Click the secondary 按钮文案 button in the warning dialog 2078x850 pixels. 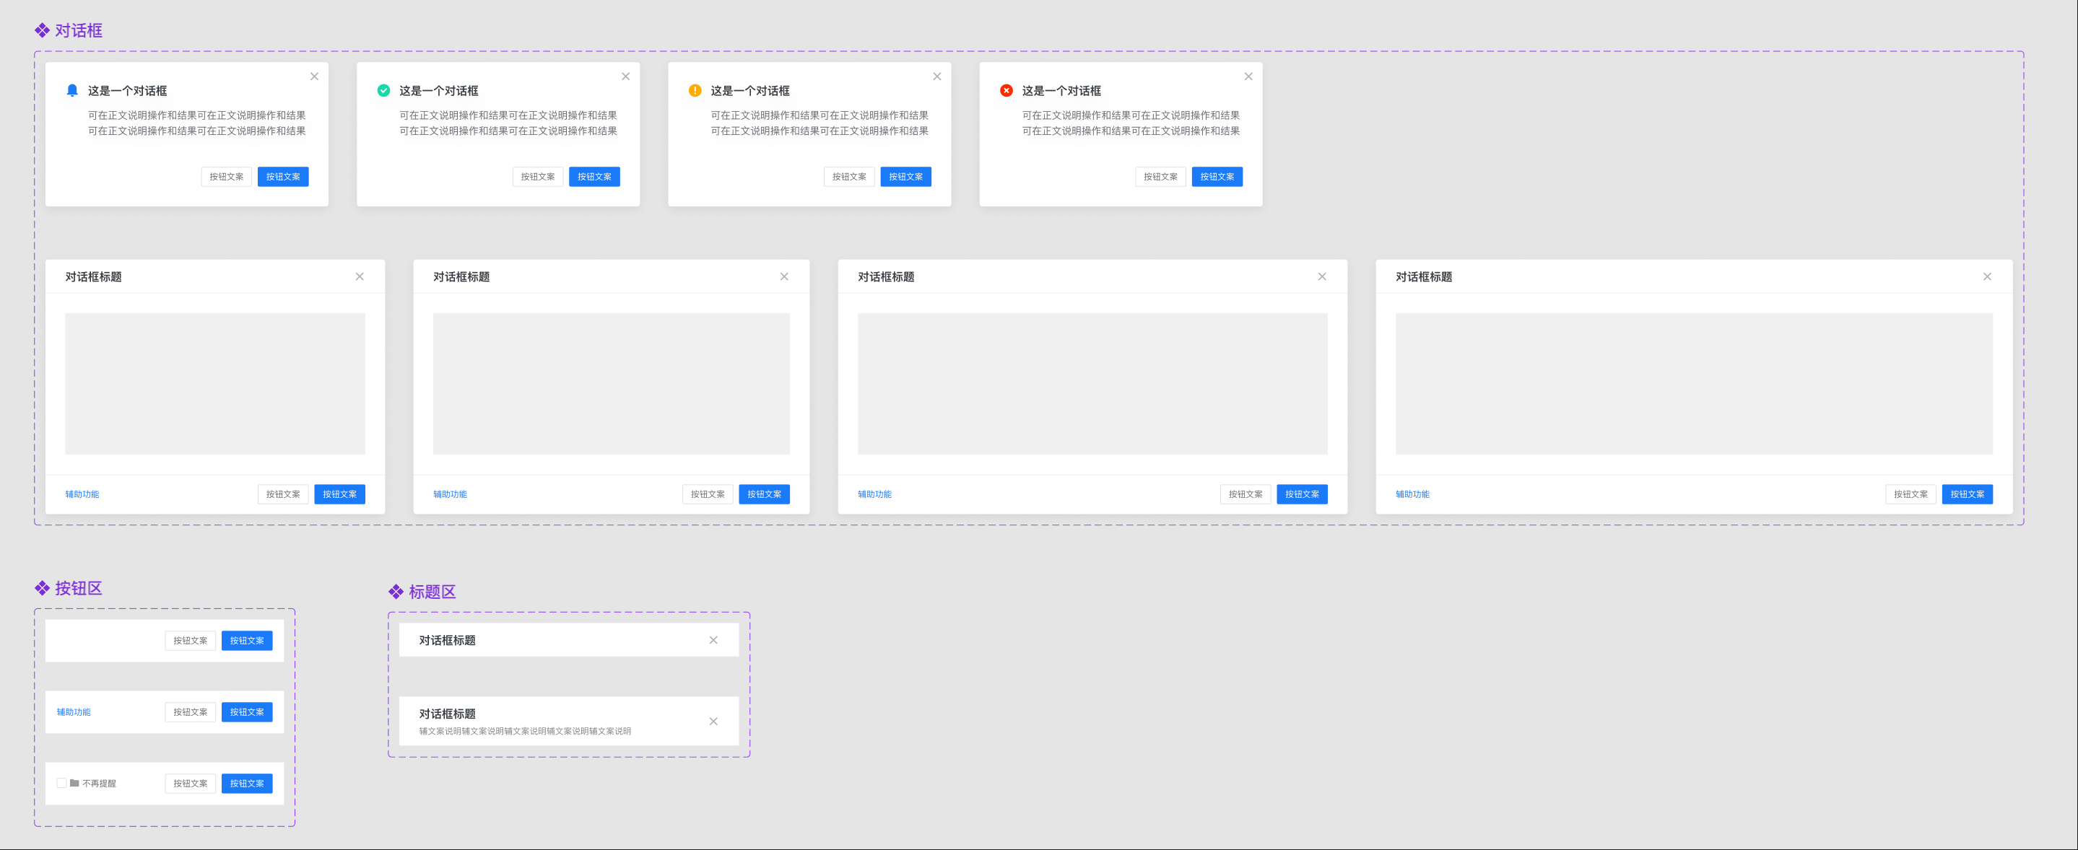pos(848,176)
